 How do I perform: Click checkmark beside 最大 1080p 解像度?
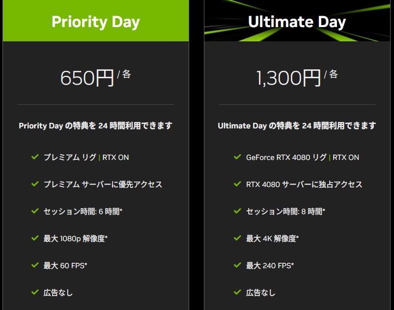click(x=34, y=239)
